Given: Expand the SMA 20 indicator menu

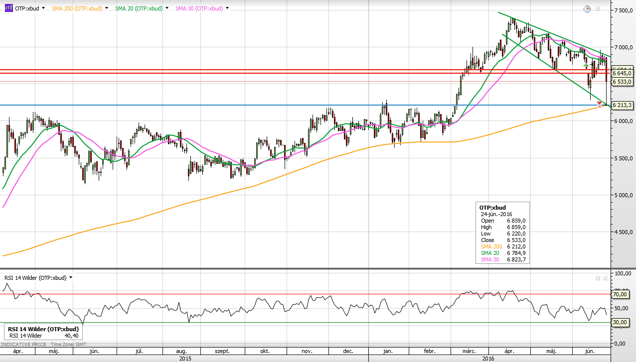Looking at the screenshot, I should [167, 8].
